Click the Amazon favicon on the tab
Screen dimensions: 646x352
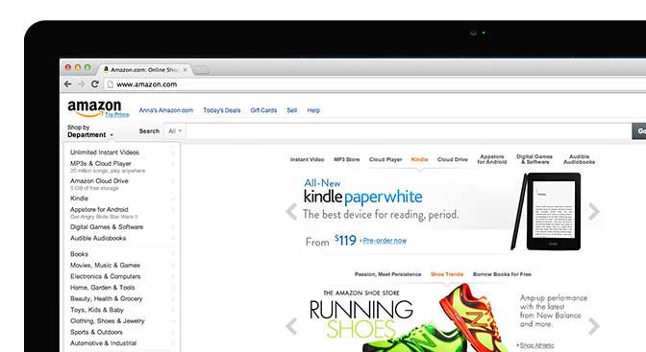coord(106,69)
